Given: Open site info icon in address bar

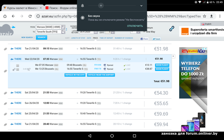Looking at the screenshot, I should [38, 16].
